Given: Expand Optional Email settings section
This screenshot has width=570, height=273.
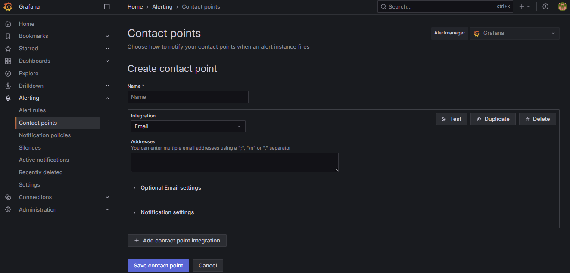Looking at the screenshot, I should coord(171,188).
